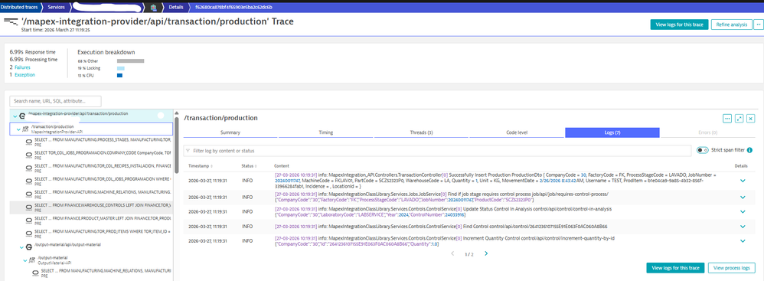Click the Refine analysis button
The width and height of the screenshot is (764, 281).
point(731,25)
